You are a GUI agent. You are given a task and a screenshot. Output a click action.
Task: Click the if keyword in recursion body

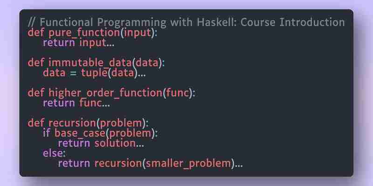(x=47, y=133)
